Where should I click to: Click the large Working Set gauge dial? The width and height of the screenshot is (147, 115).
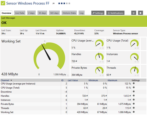tap(49, 56)
